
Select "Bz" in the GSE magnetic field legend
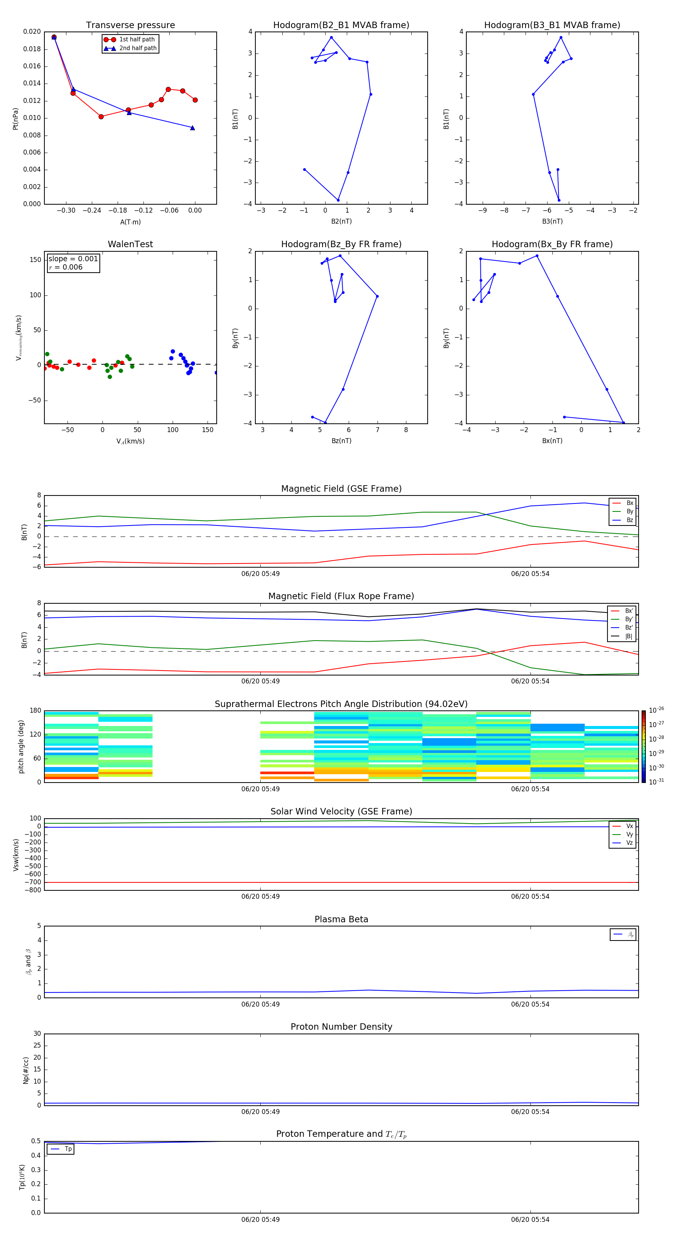click(623, 521)
